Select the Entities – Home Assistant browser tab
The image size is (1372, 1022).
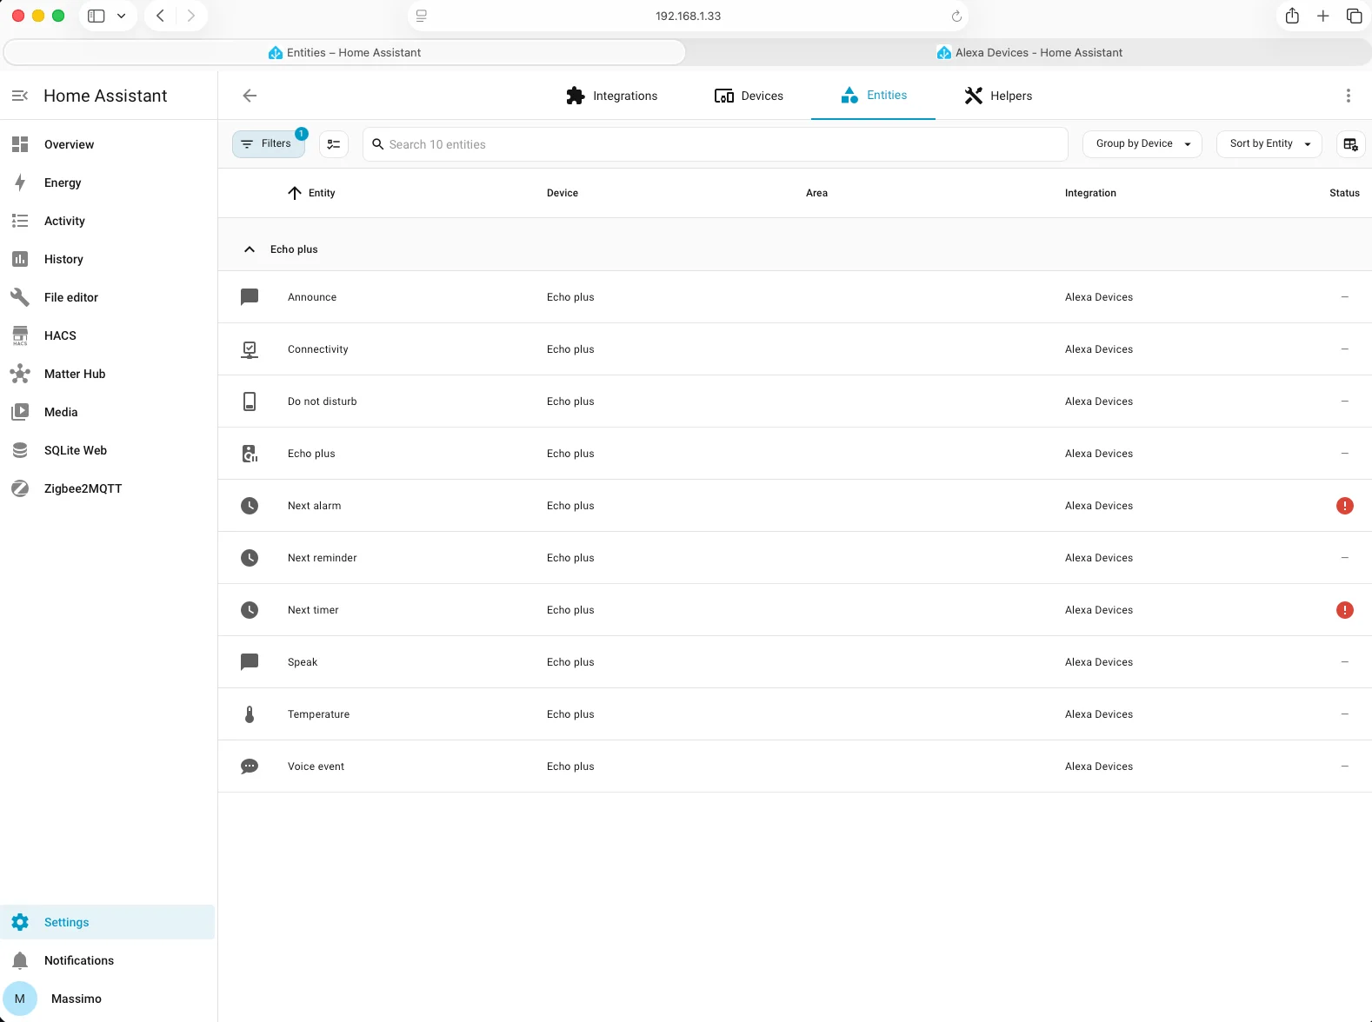(x=344, y=53)
